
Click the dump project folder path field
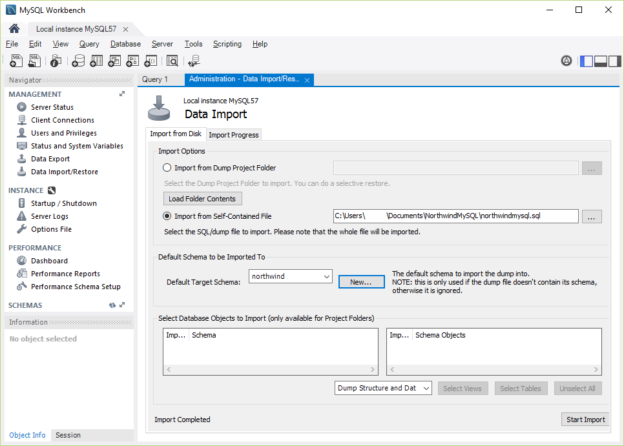click(455, 168)
